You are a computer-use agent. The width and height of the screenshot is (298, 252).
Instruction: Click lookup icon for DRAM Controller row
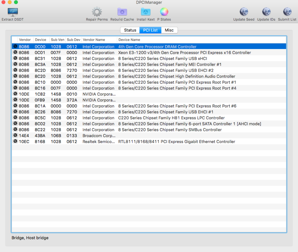pyautogui.click(x=15, y=46)
